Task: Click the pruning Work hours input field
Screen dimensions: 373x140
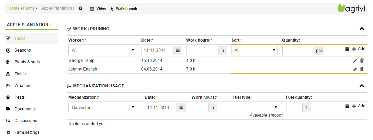Action: tap(202, 51)
